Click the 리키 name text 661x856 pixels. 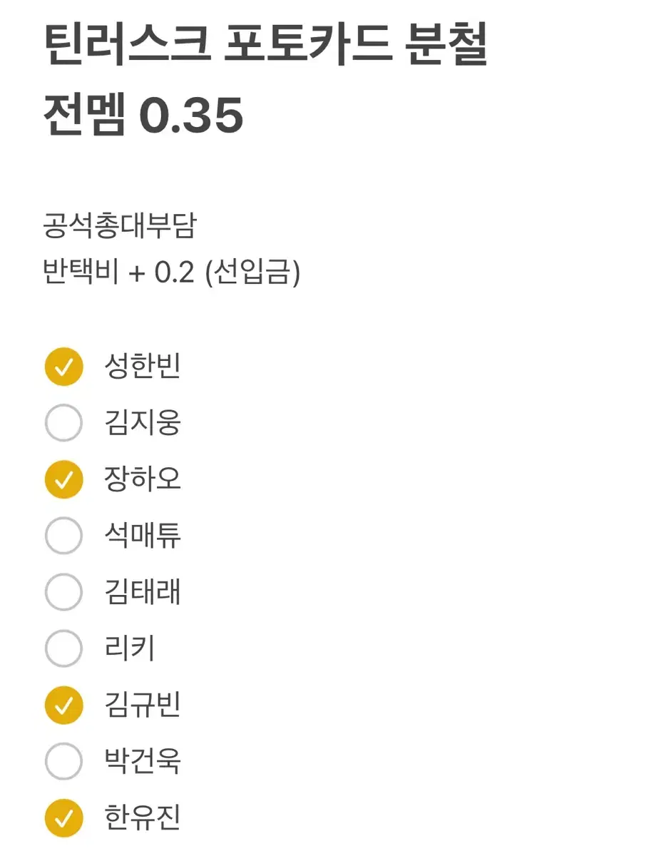[130, 648]
